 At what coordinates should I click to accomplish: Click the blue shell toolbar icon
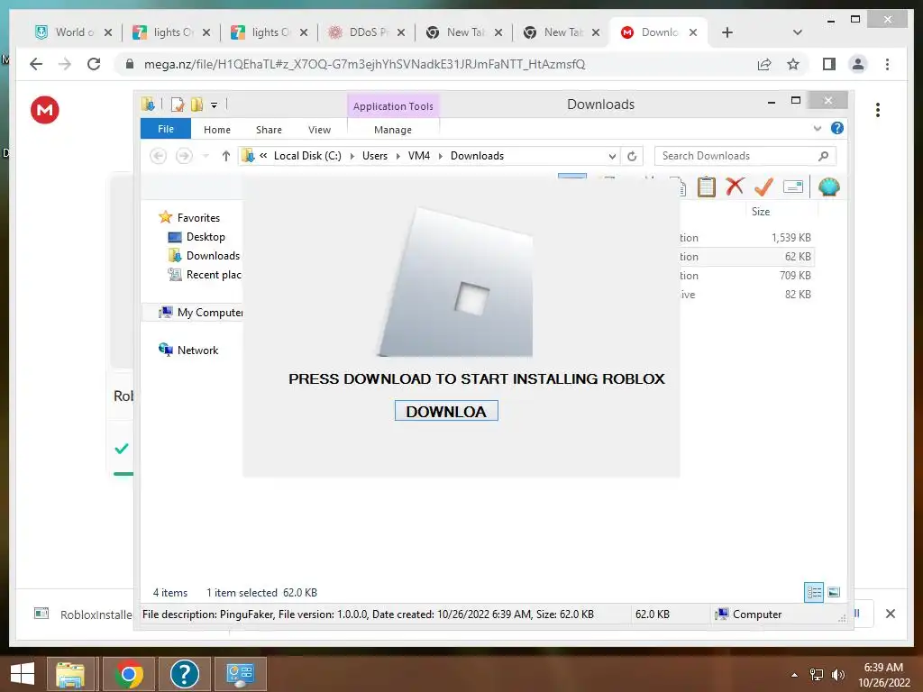point(828,187)
